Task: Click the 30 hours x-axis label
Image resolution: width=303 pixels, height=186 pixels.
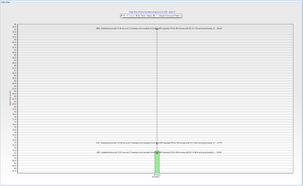Action: click(x=157, y=175)
